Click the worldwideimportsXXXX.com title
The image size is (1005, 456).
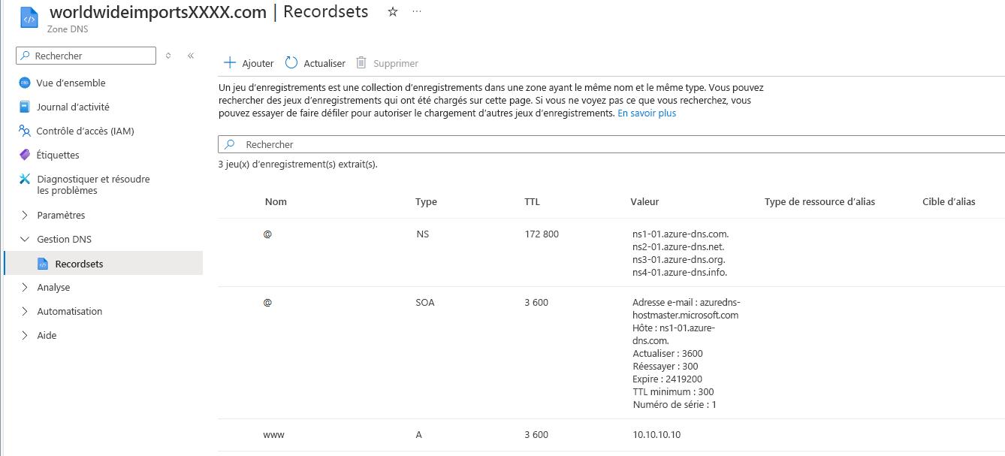pos(158,12)
